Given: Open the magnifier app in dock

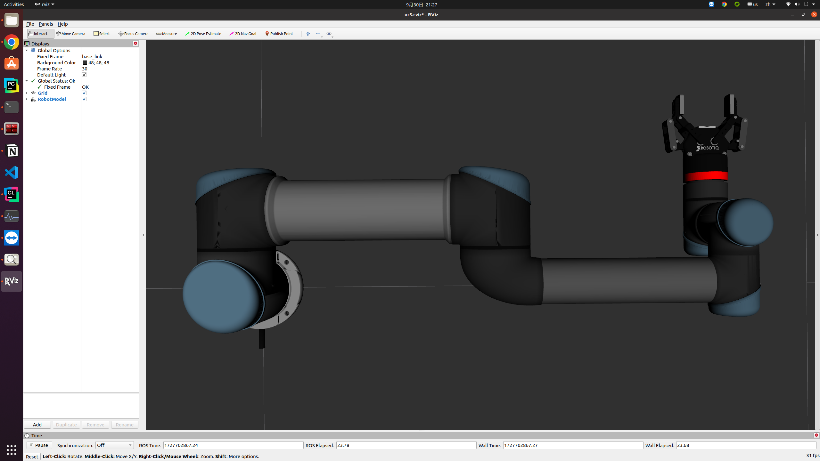Looking at the screenshot, I should tap(12, 260).
